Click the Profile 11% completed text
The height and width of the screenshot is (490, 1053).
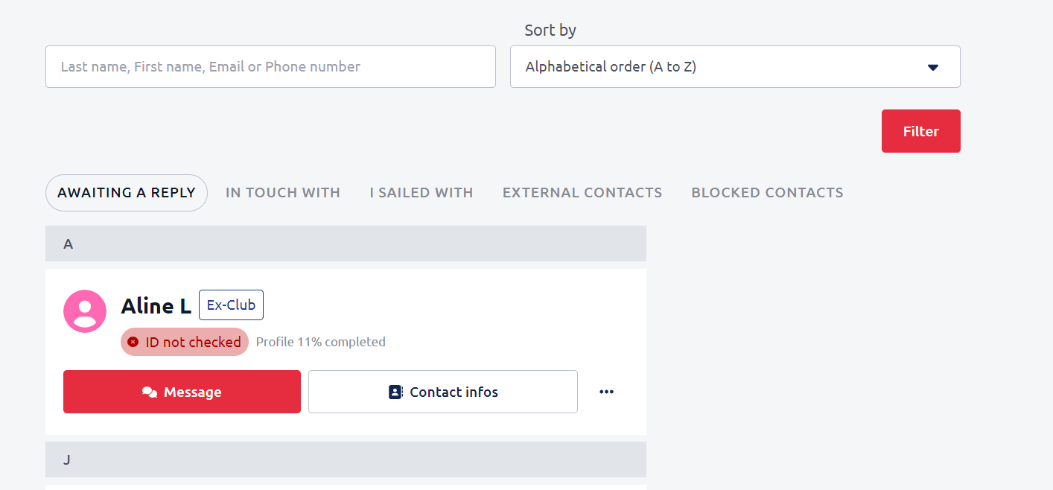[x=321, y=342]
